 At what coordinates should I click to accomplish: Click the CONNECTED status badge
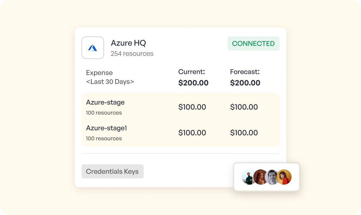253,44
